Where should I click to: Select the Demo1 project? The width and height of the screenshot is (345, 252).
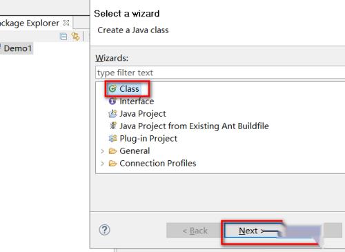pos(17,48)
